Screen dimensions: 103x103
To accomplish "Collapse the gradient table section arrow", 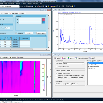I will coord(45,36).
